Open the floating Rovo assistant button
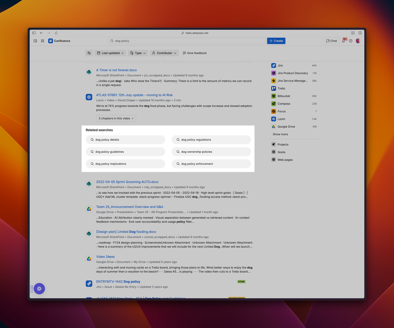 (39, 289)
